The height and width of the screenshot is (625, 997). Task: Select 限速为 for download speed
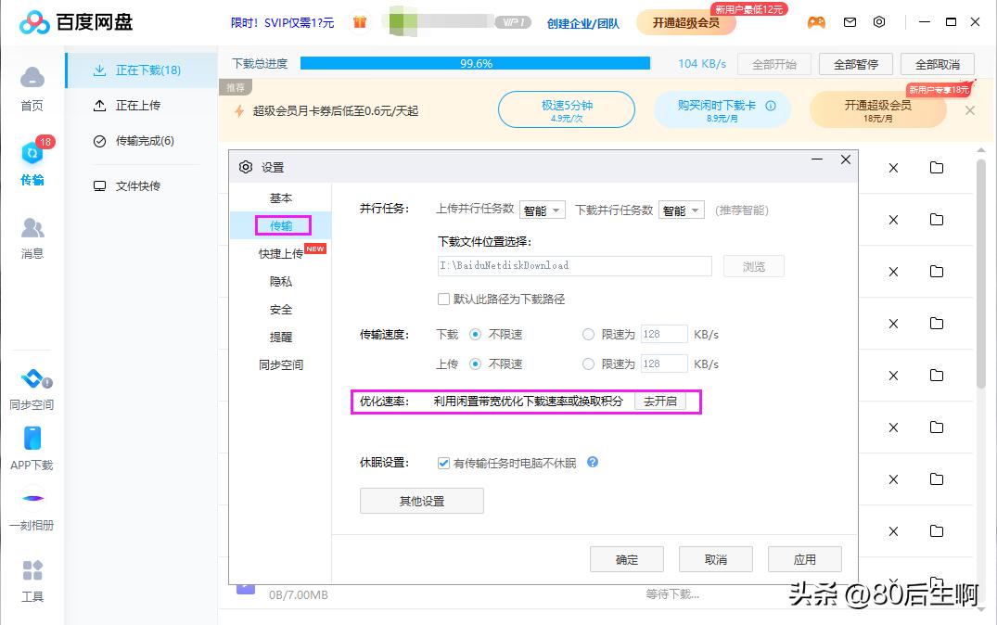589,334
